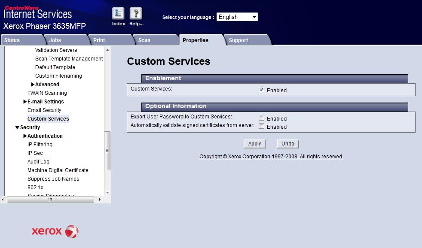Switch to the Jobs tab
The image size is (422, 248).
[67, 40]
